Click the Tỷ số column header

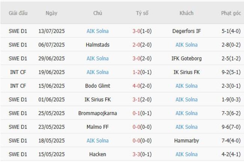(x=142, y=13)
